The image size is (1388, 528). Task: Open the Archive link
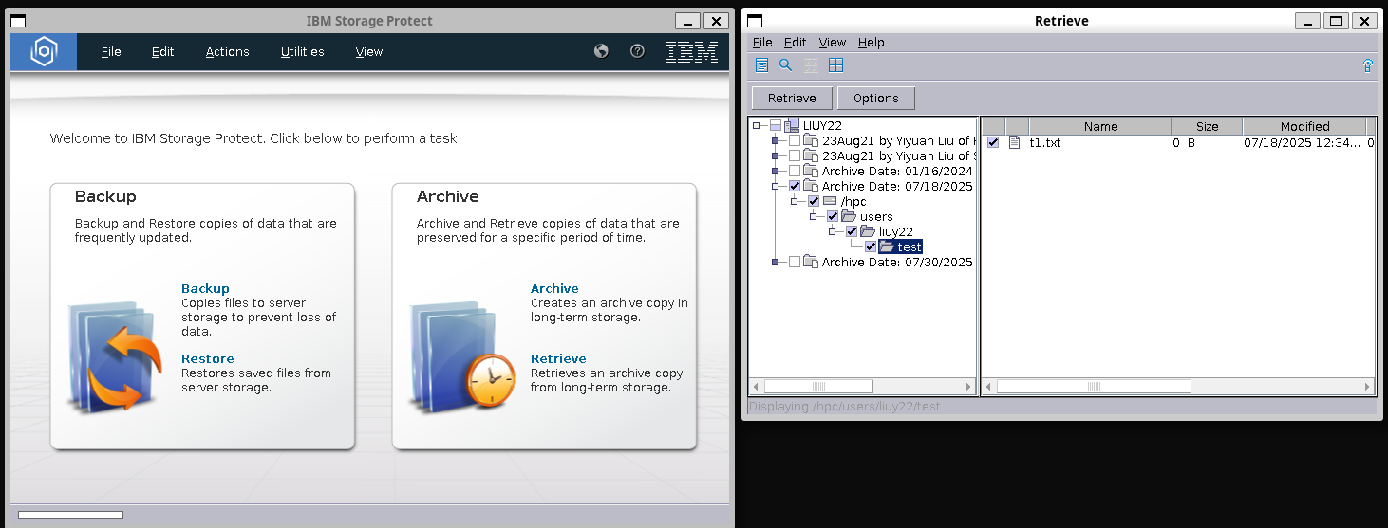coord(554,288)
